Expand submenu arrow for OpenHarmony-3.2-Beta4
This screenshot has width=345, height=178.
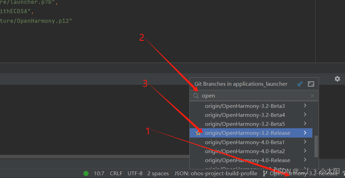[305, 115]
